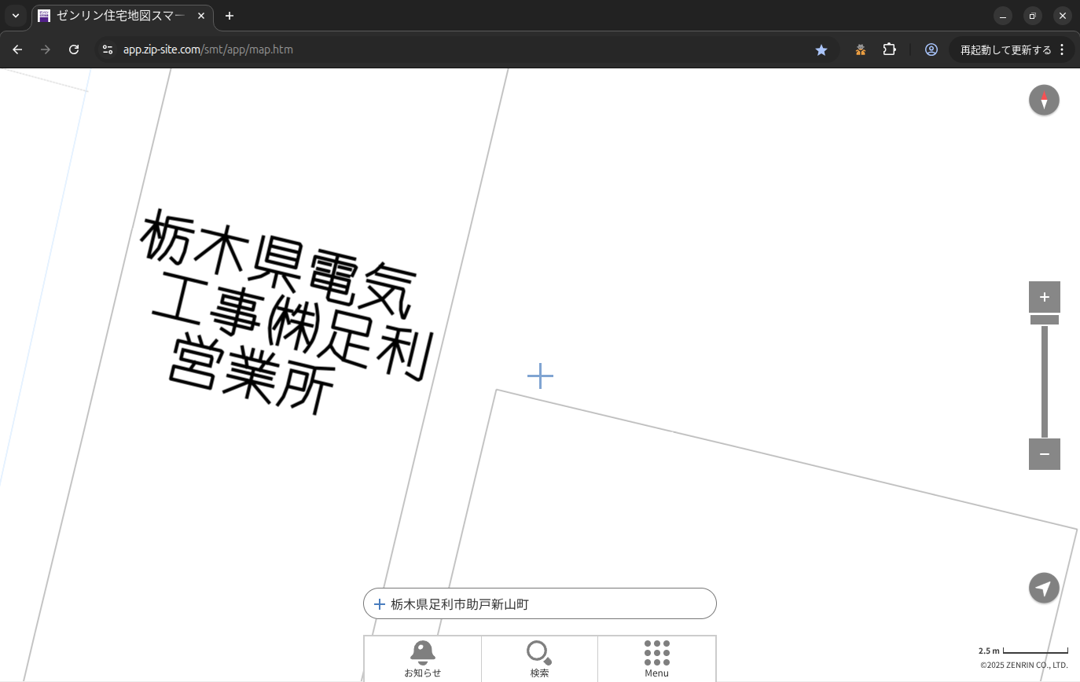Click the 栃木県電気工事㈱足利営業所 building label
The image size is (1080, 682).
click(287, 311)
